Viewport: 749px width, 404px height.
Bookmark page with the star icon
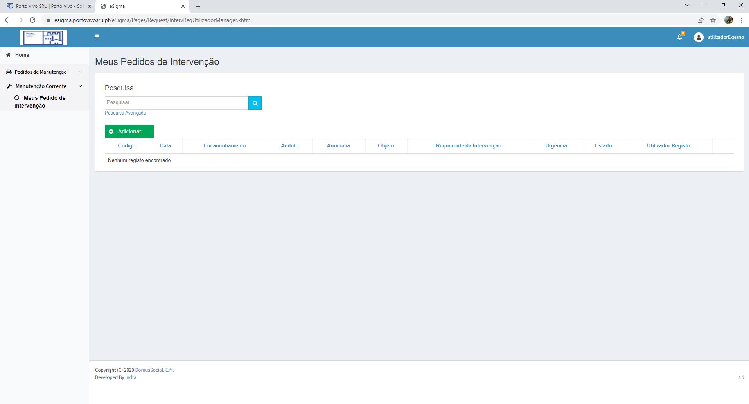[x=713, y=20]
